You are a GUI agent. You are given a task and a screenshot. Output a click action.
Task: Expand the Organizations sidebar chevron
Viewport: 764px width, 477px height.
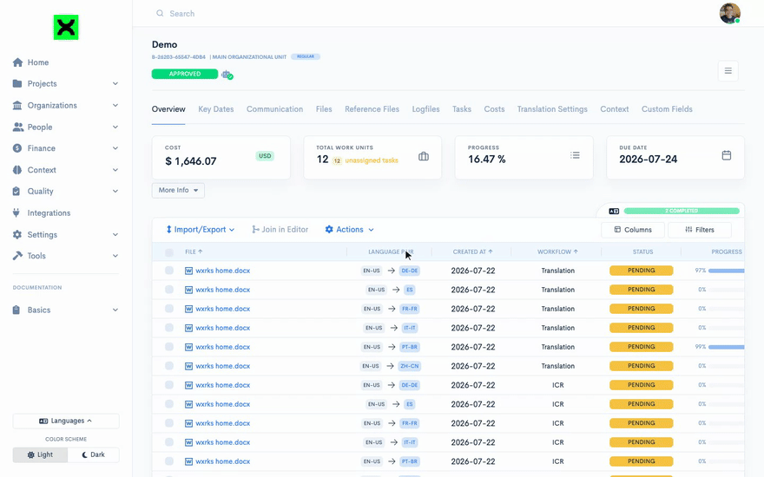115,105
